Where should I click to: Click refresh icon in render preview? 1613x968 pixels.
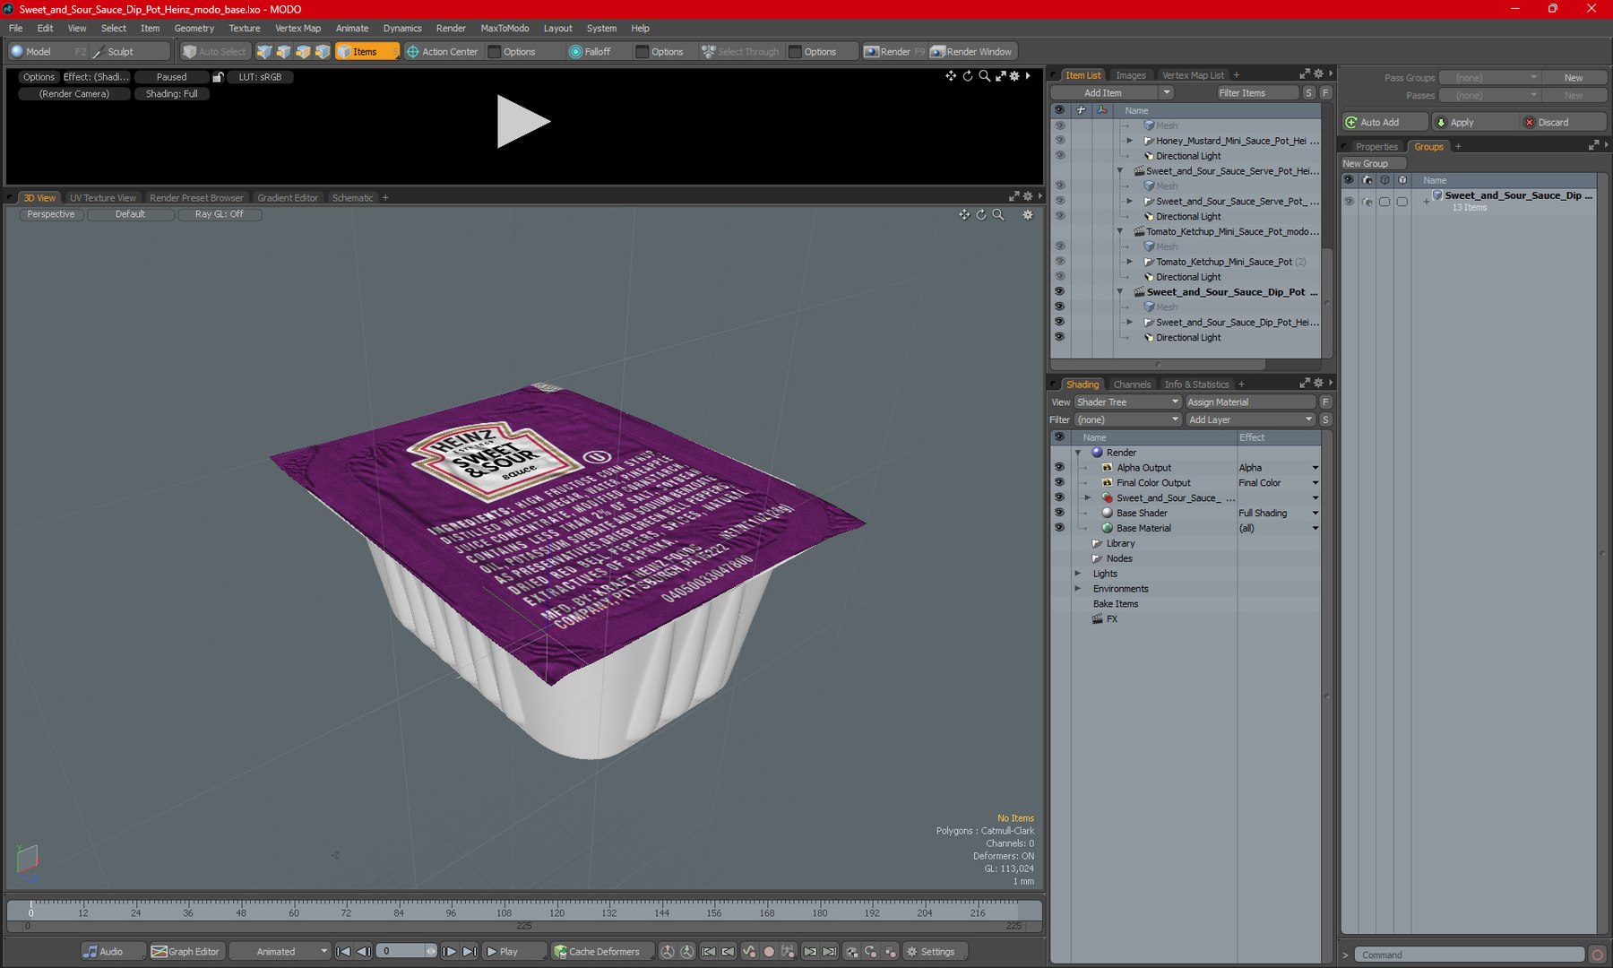tap(968, 76)
